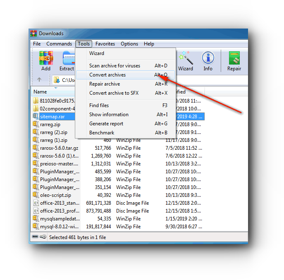Select Repair archive menu entry
284x280 pixels.
[x=125, y=84]
